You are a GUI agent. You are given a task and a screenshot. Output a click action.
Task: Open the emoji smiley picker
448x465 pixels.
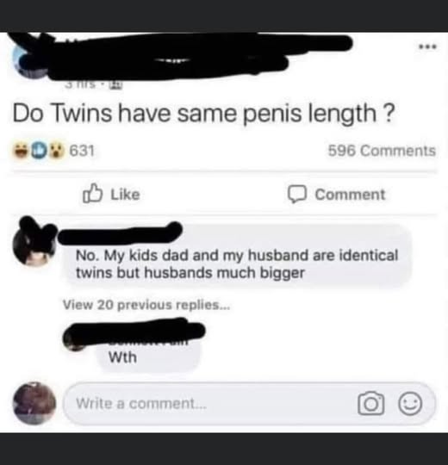tap(410, 403)
